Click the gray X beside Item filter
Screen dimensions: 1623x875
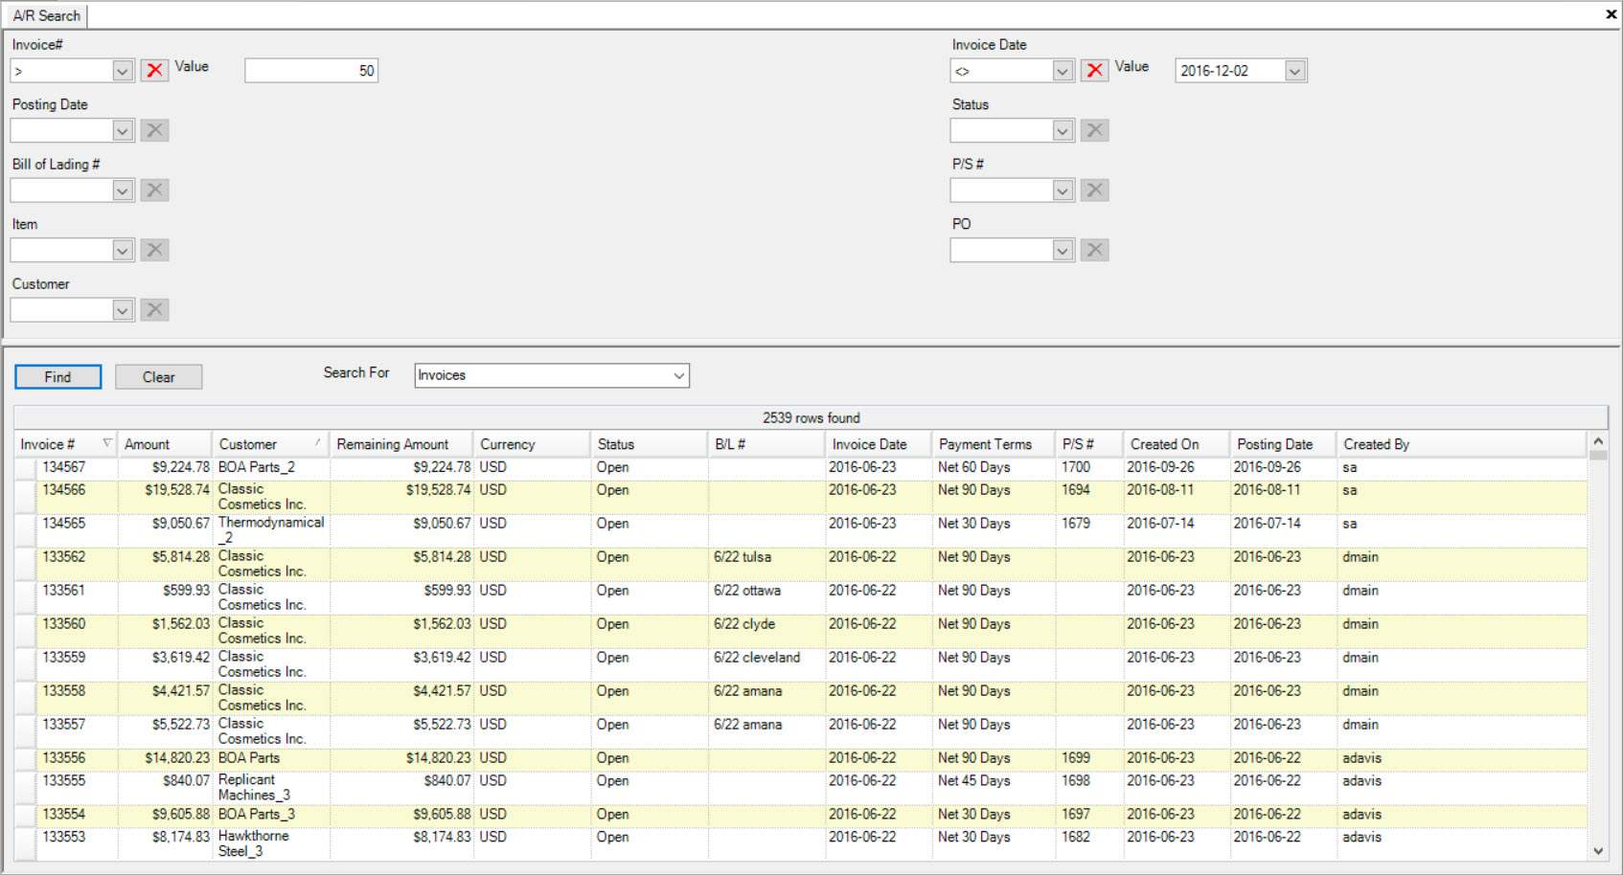click(154, 250)
